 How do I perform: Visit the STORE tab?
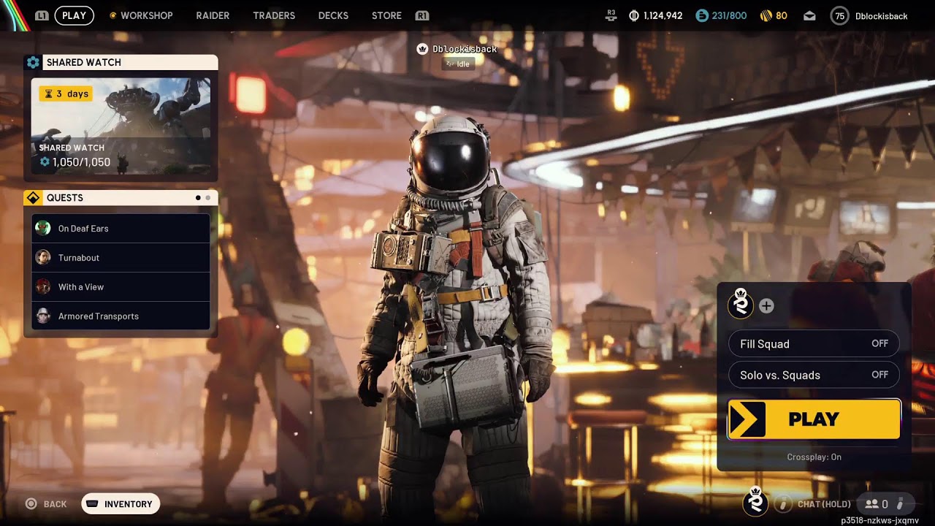tap(386, 15)
